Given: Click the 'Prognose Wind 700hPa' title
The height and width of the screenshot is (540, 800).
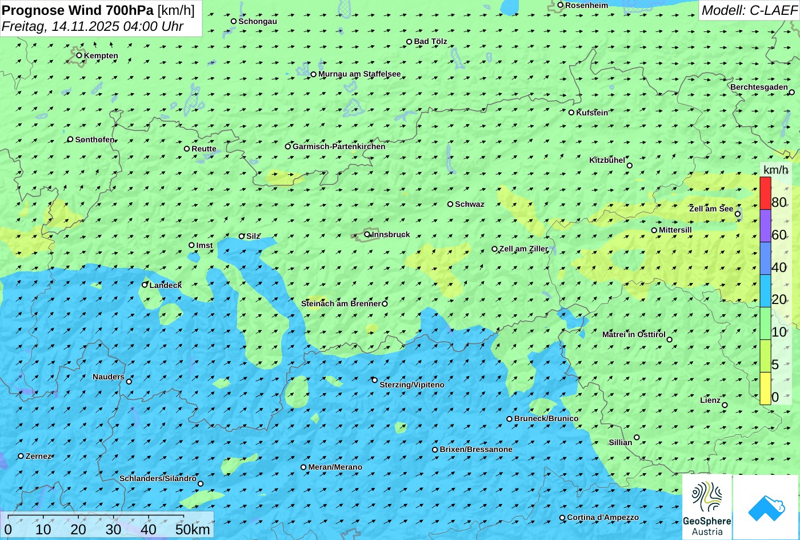Looking at the screenshot, I should tap(78, 10).
